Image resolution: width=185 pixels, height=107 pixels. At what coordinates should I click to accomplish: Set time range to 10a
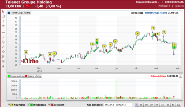pyautogui.click(x=179, y=105)
